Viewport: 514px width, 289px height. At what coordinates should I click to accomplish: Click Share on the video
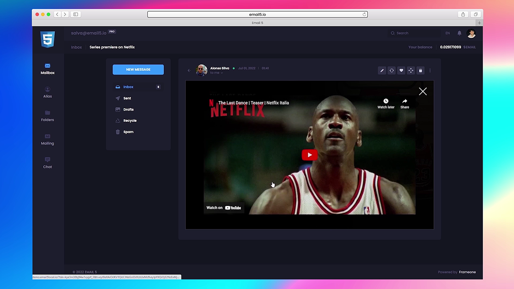click(x=405, y=103)
